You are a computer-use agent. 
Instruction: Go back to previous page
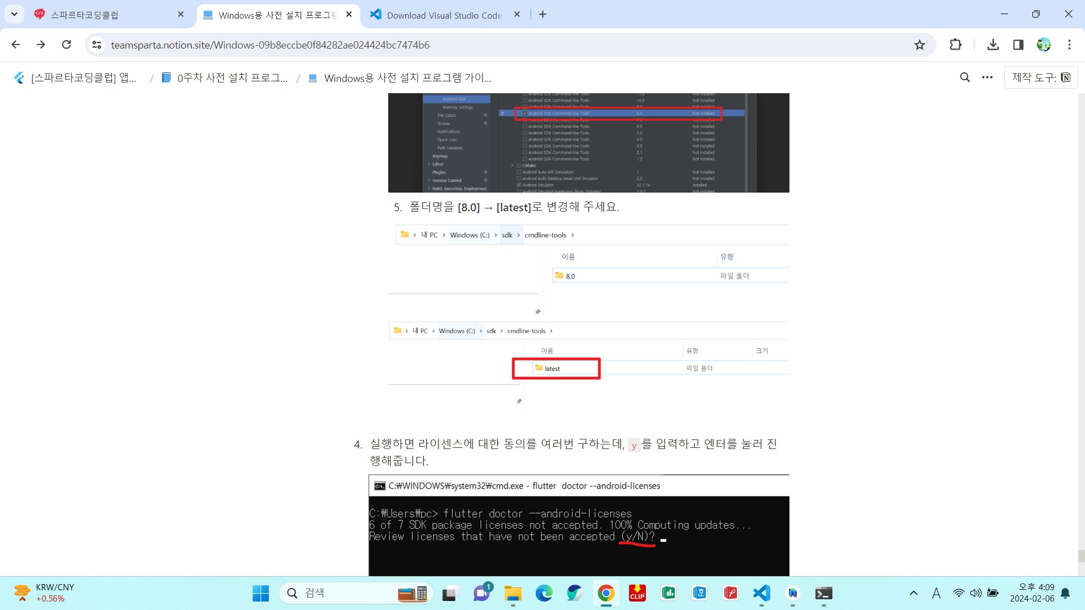click(16, 45)
